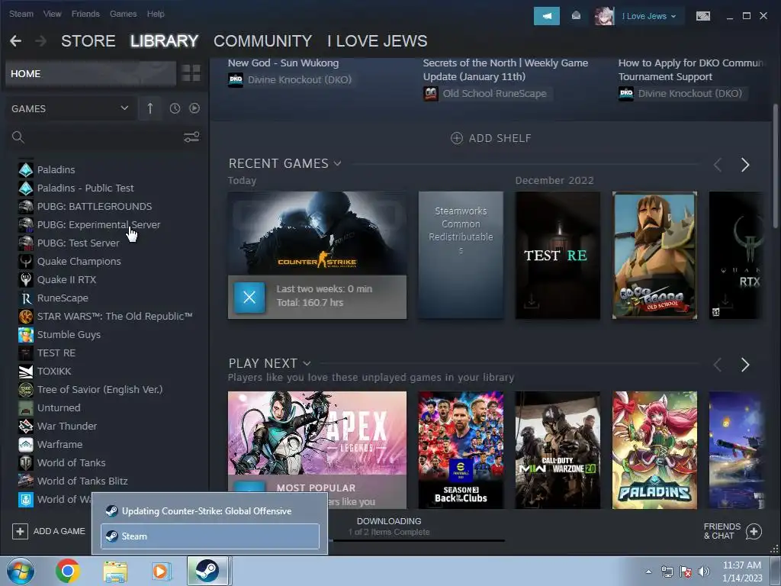Click the Quake Champions game icon

click(26, 262)
